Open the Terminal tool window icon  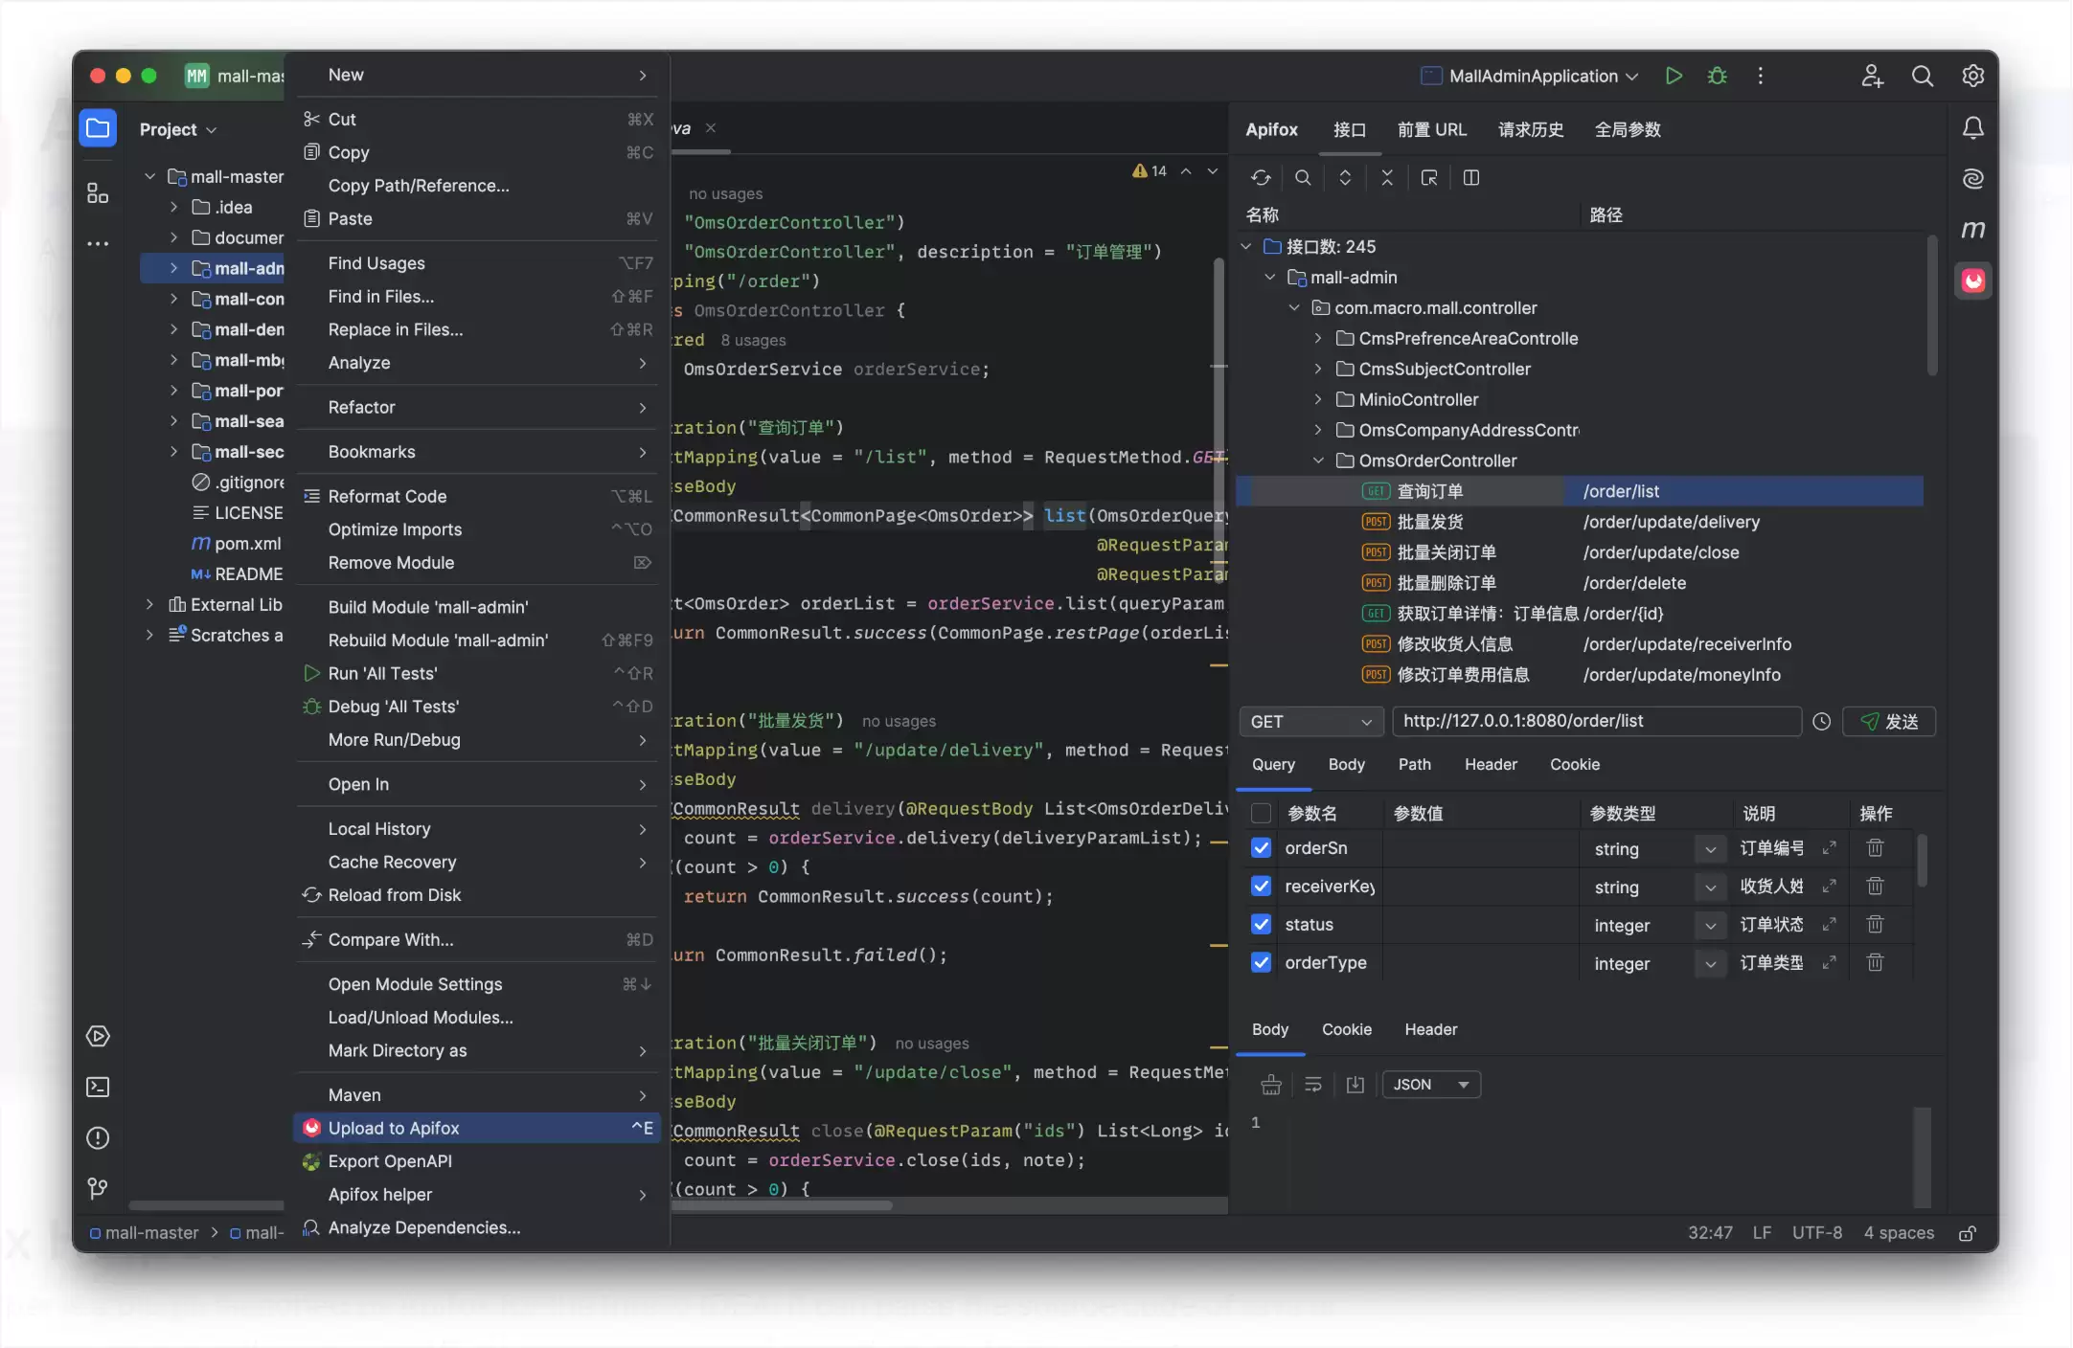coord(98,1087)
